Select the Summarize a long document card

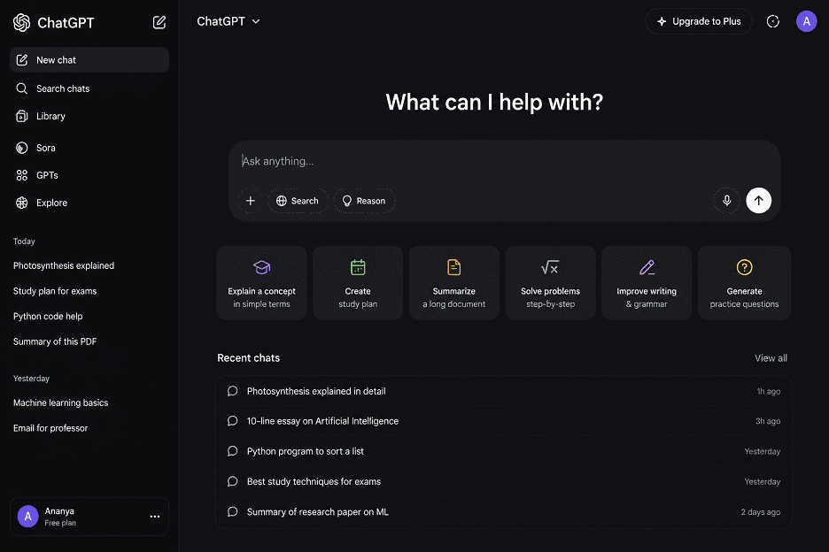pos(454,282)
